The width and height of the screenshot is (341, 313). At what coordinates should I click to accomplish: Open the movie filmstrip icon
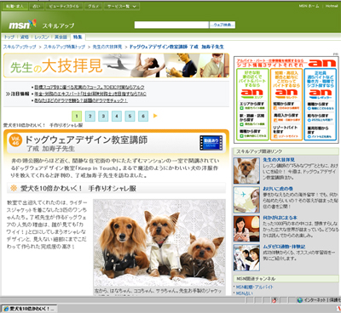(x=211, y=143)
